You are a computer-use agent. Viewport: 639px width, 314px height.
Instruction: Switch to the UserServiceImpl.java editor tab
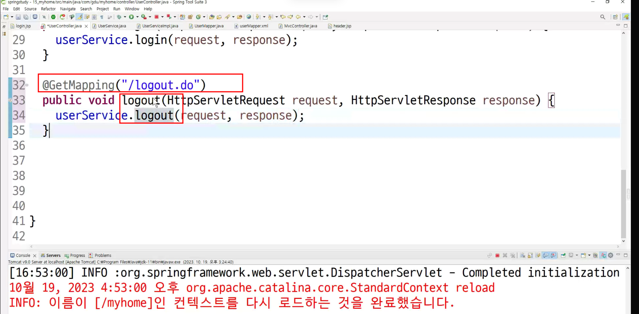[x=157, y=26]
